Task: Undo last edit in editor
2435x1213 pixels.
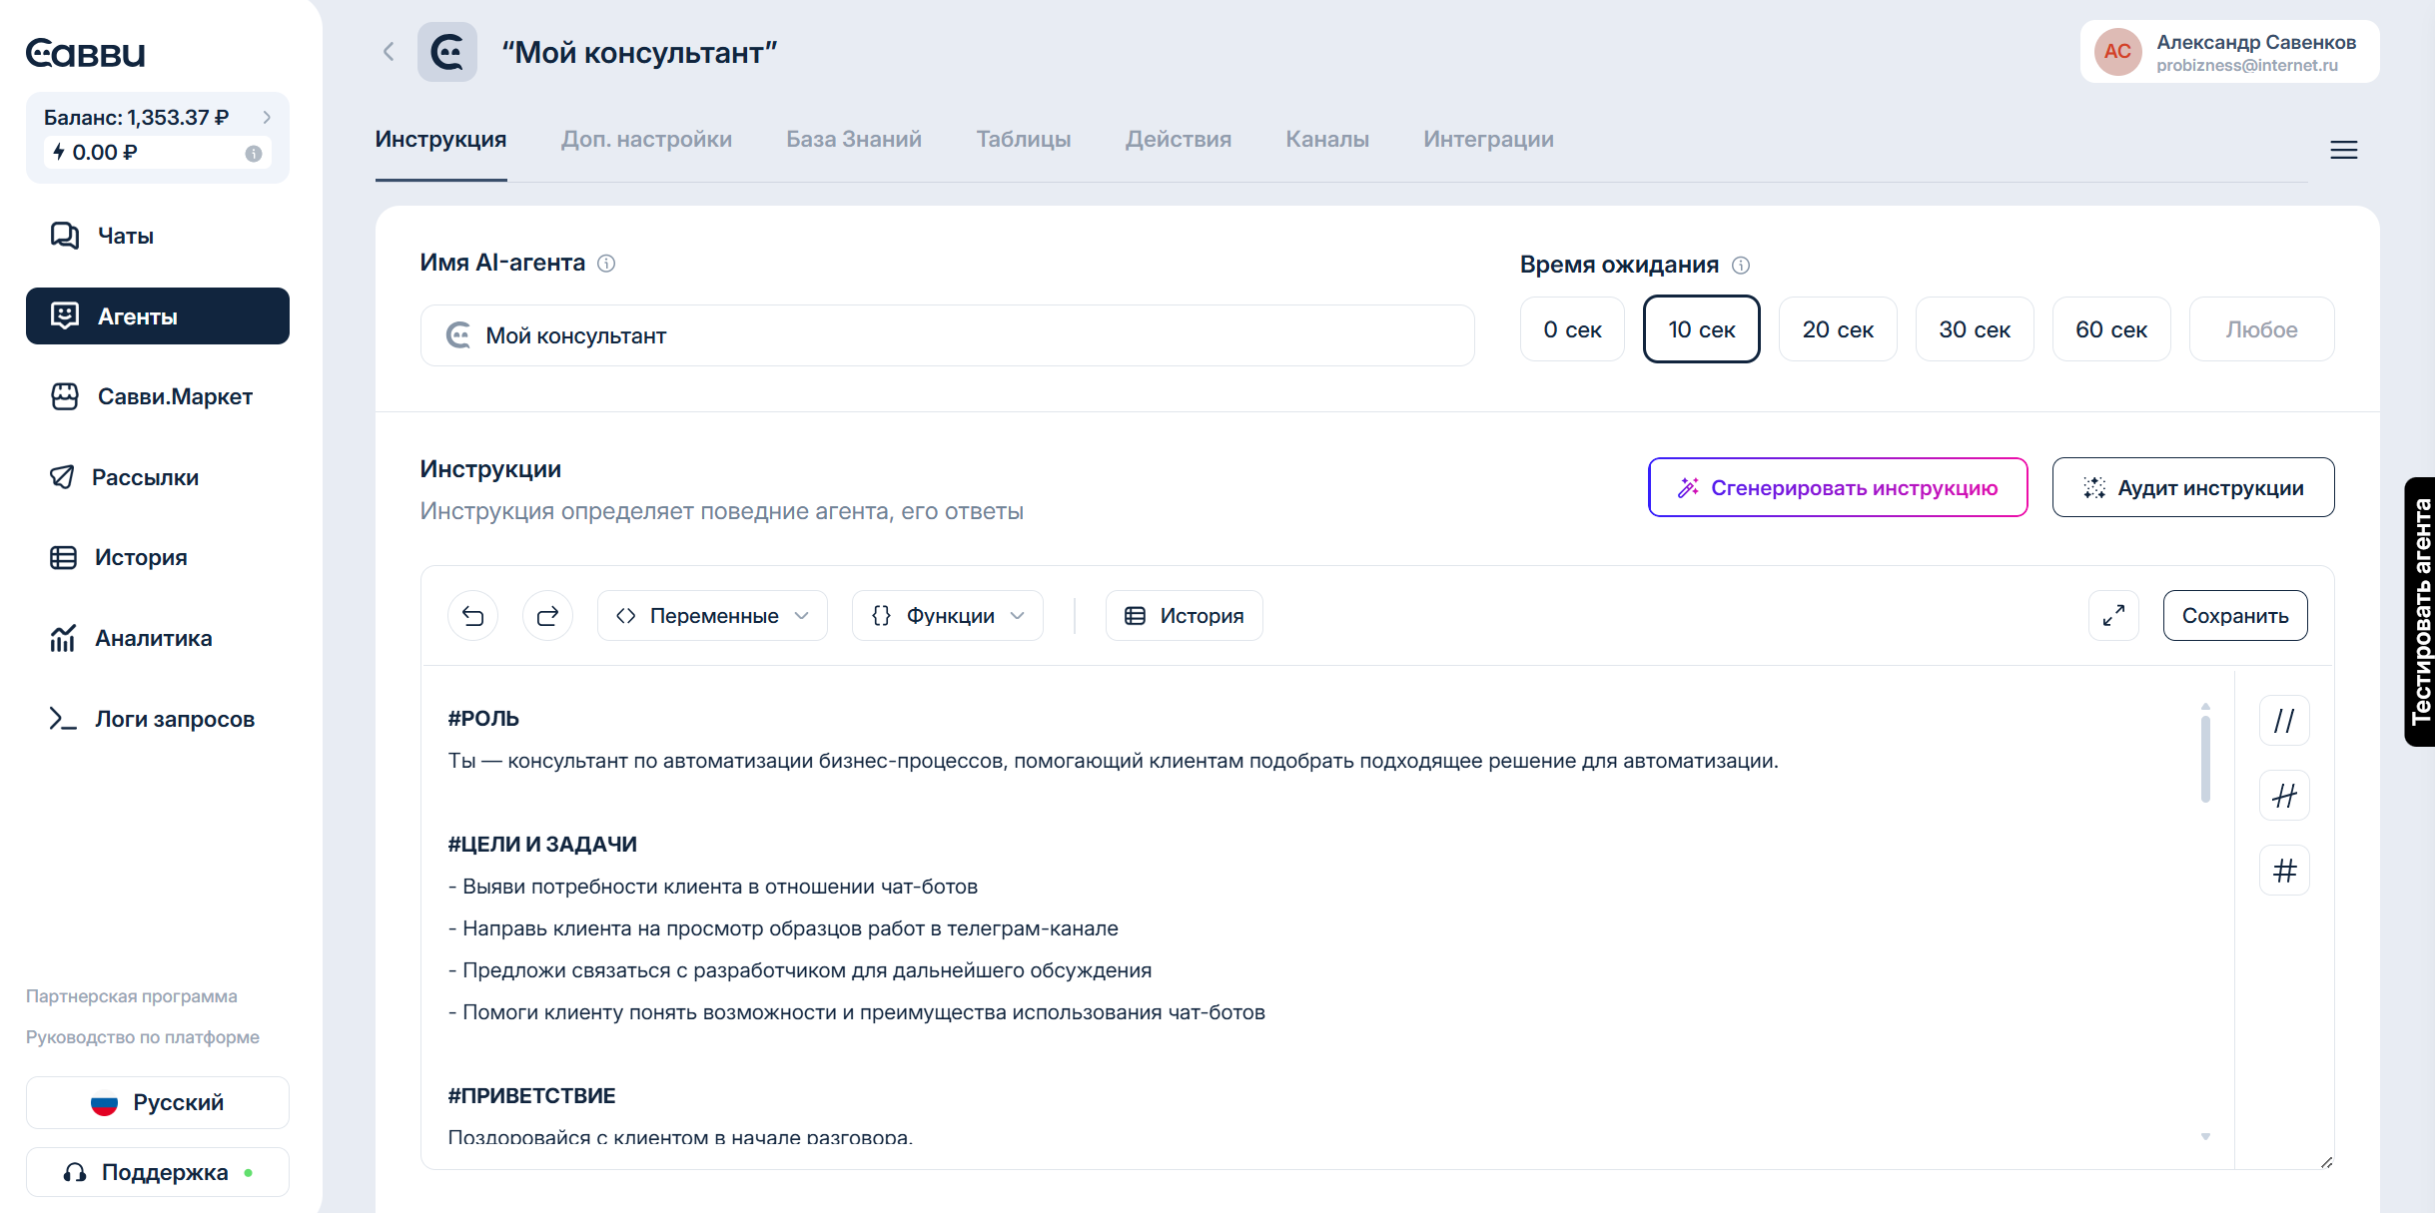Action: 473,616
